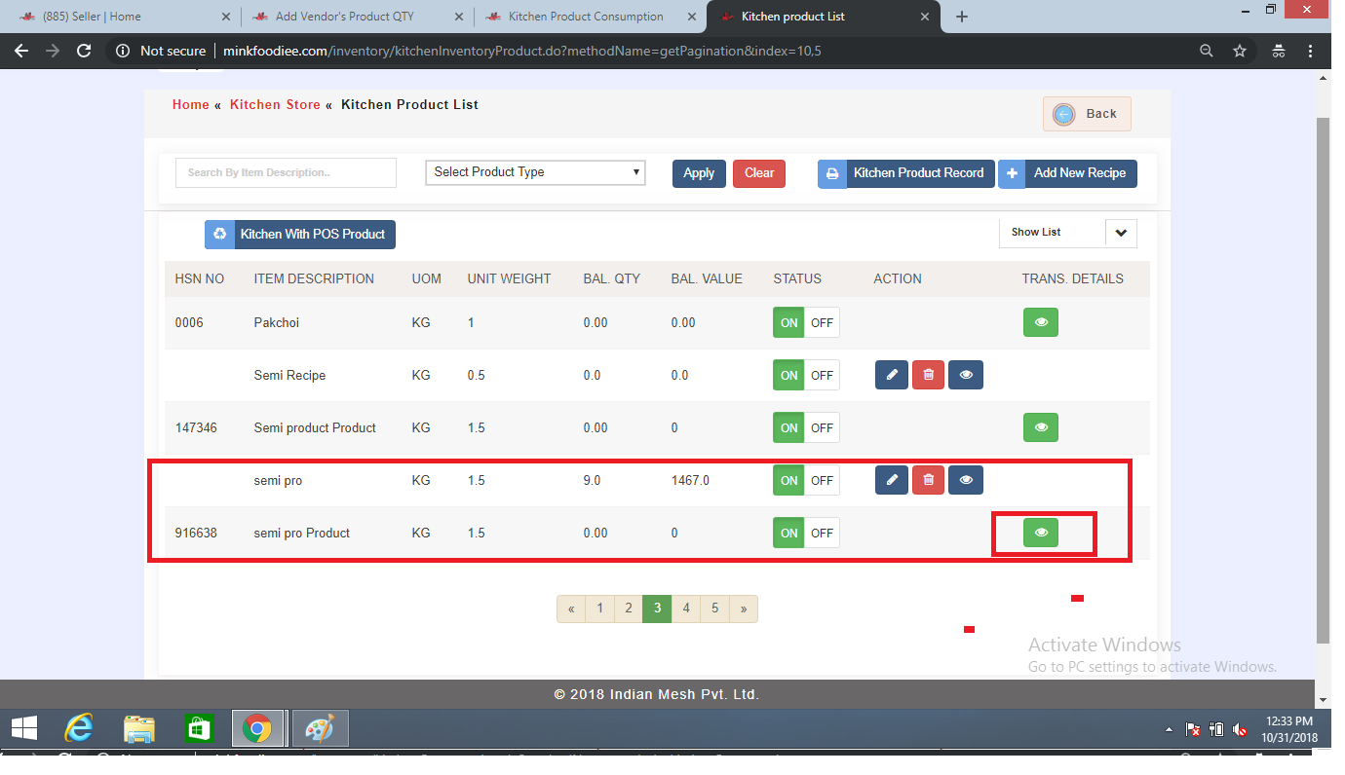Click the Show List label
Screen dimensions: 1345x775
[x=1036, y=233]
